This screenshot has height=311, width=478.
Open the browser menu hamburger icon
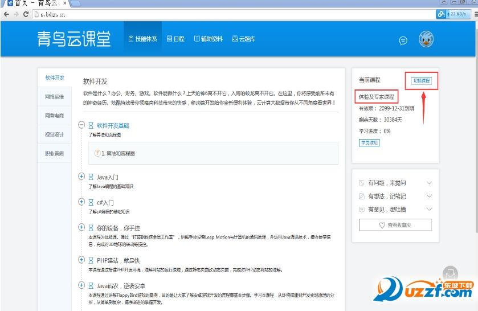476,14
